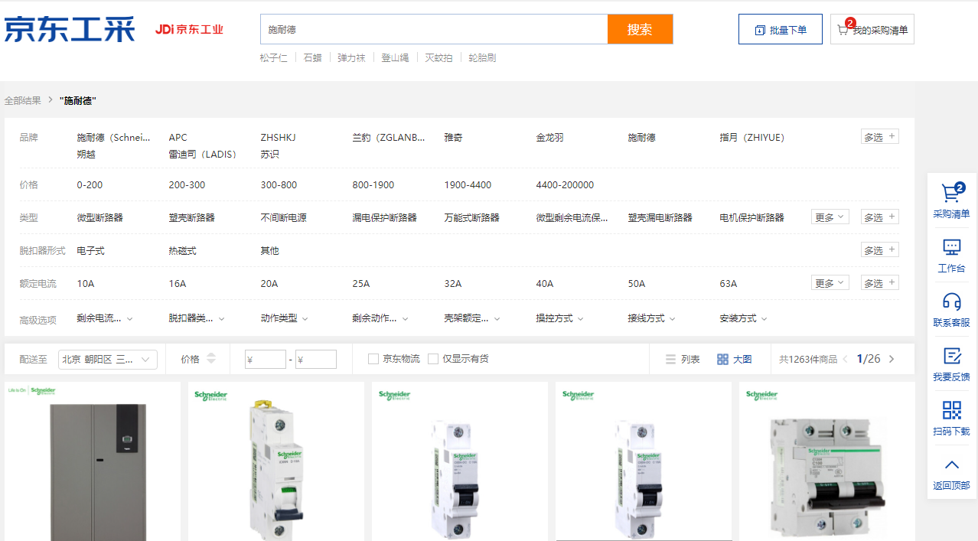Enable 多选 for the 类型 row
978x541 pixels.
click(880, 217)
